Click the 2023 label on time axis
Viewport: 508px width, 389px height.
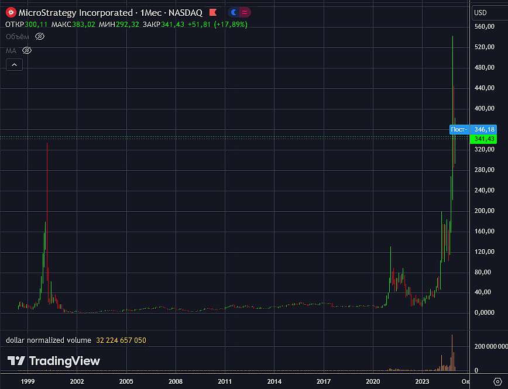[x=422, y=381]
